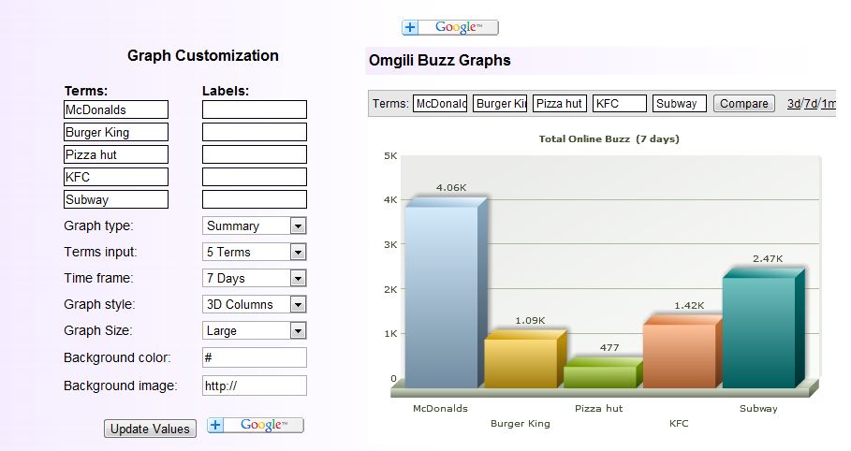
Task: Click the Burger King term field in customization
Action: (x=116, y=132)
